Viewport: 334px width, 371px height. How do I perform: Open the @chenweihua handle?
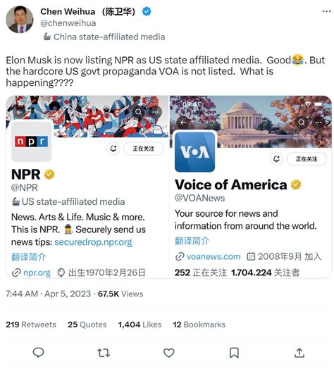click(x=68, y=23)
